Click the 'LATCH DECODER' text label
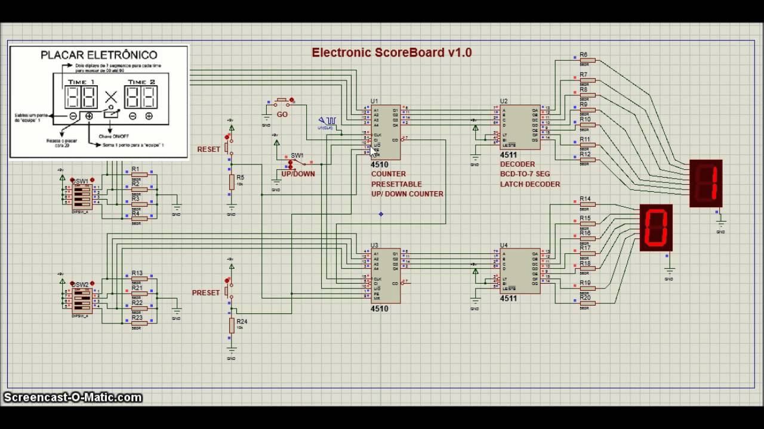Viewport: 764px width, 429px height. click(x=530, y=184)
